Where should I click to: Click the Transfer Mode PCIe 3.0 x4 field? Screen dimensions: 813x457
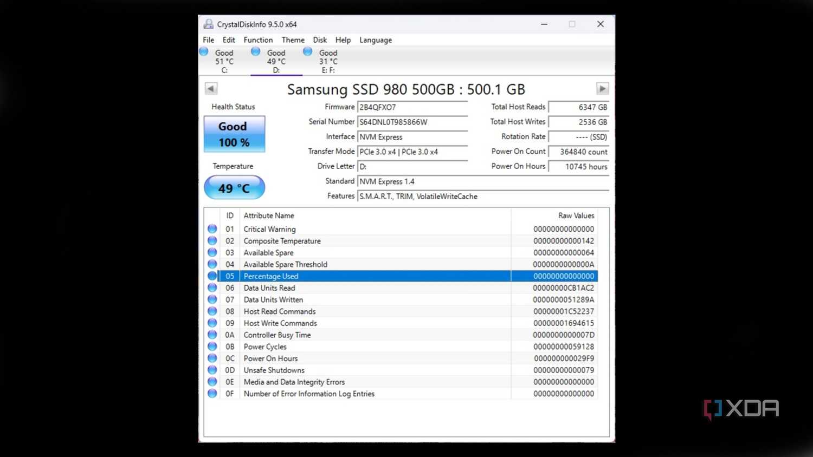tap(412, 152)
